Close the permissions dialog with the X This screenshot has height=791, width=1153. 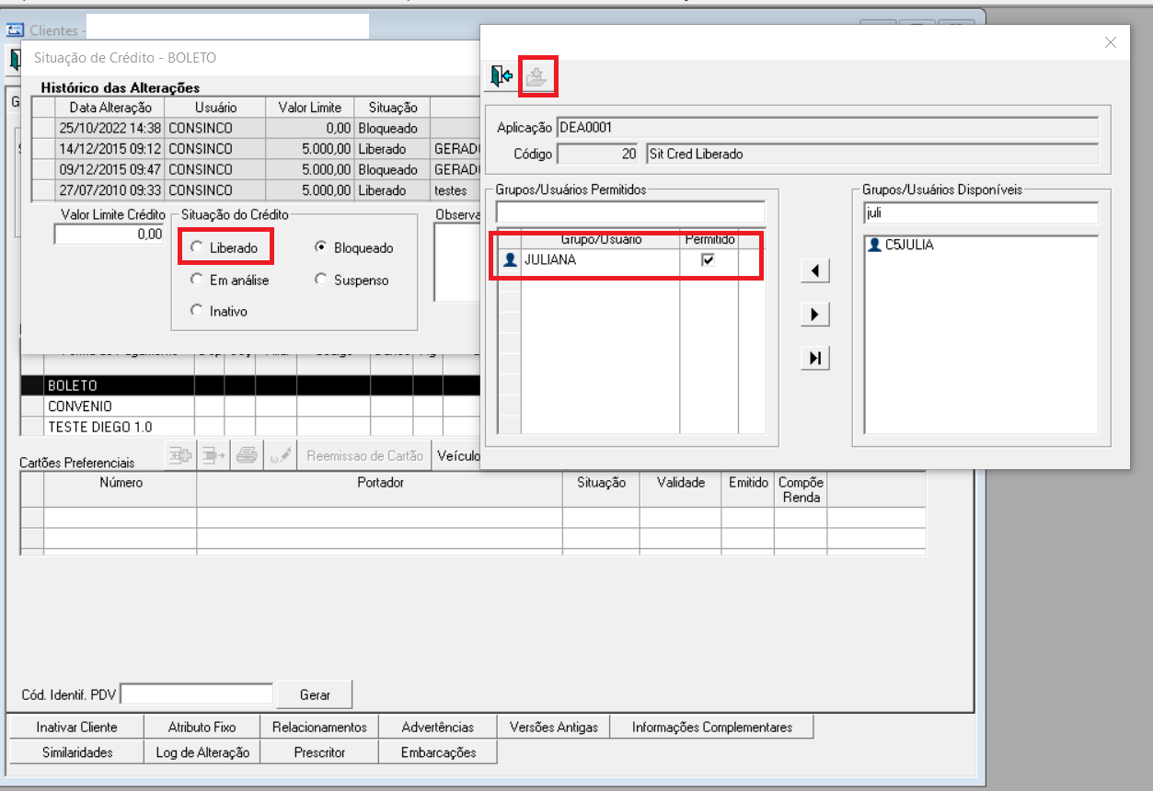coord(1111,42)
